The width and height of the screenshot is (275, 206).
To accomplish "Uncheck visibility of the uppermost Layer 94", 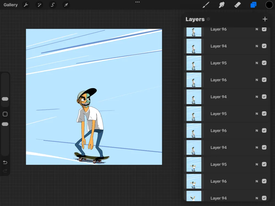I will pyautogui.click(x=264, y=46).
